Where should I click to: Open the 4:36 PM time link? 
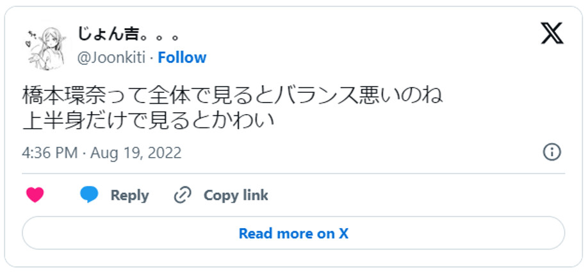click(49, 153)
